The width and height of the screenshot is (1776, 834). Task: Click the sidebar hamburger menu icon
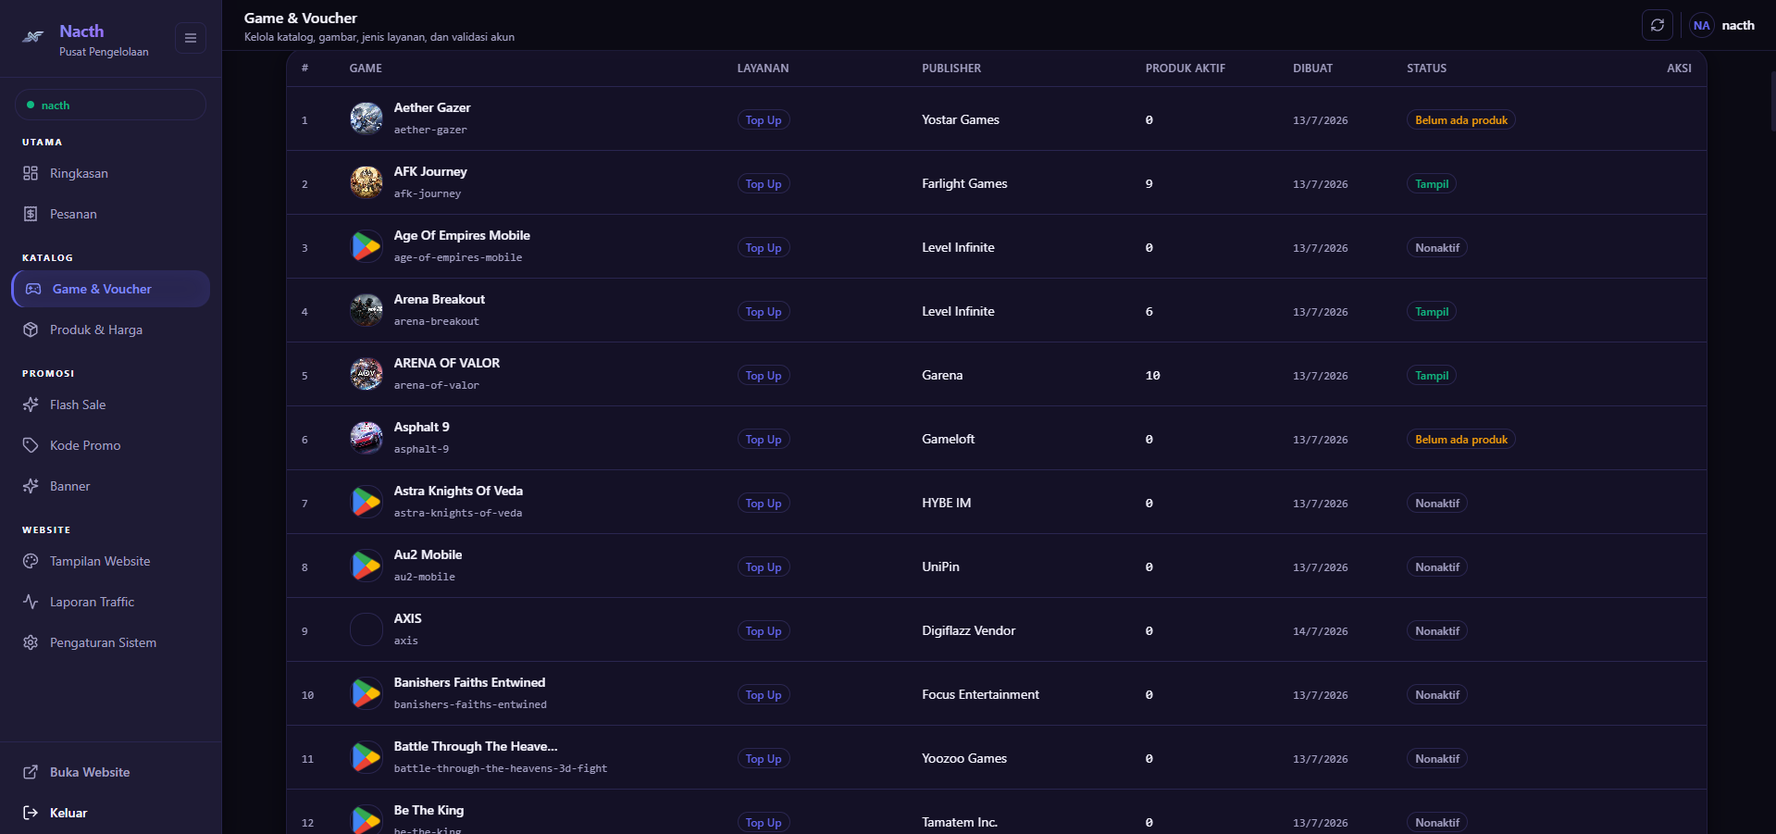191,38
